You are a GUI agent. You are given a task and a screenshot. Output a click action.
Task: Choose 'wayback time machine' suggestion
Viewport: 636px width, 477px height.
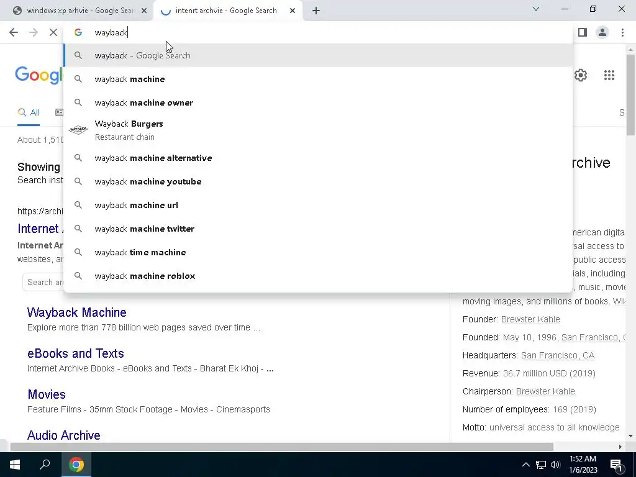pos(318,252)
